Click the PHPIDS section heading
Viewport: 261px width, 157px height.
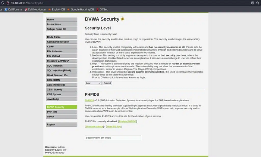tap(92, 95)
